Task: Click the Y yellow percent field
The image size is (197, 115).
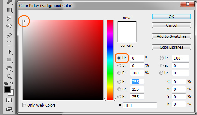Action: 179,97
